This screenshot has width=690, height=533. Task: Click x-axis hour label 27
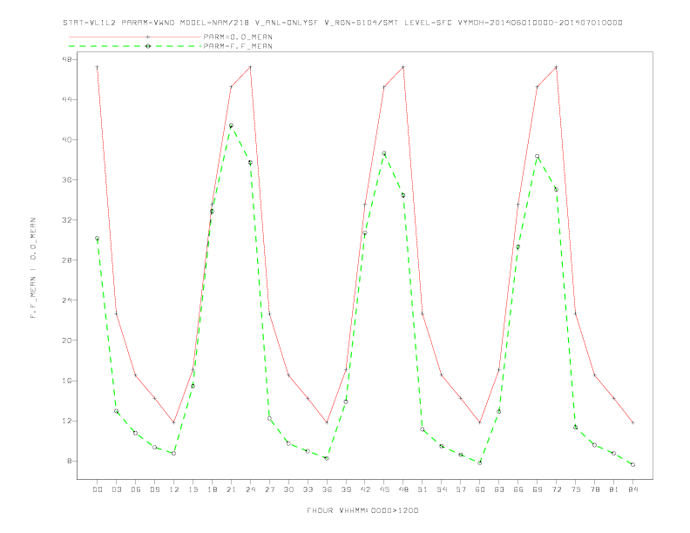click(x=269, y=489)
